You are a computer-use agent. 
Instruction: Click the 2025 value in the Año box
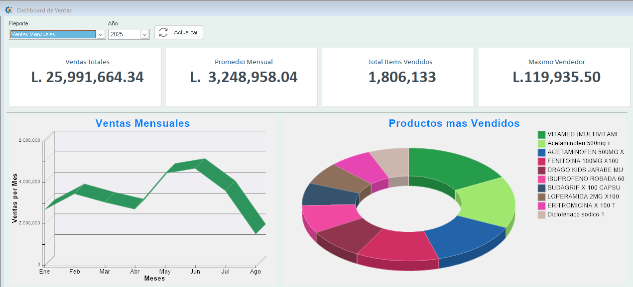pos(123,34)
